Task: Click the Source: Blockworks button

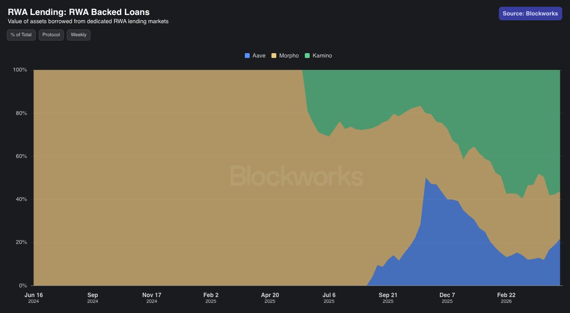Action: [x=530, y=14]
